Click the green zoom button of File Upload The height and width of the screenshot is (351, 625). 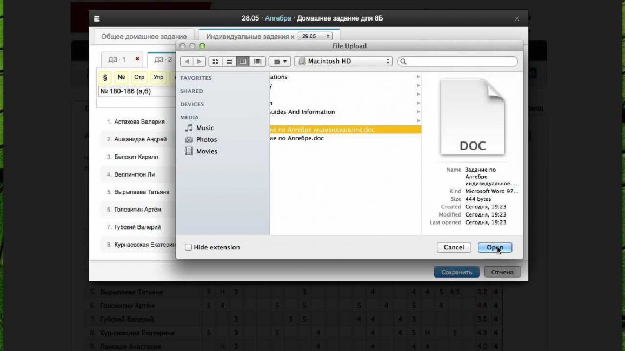(202, 46)
